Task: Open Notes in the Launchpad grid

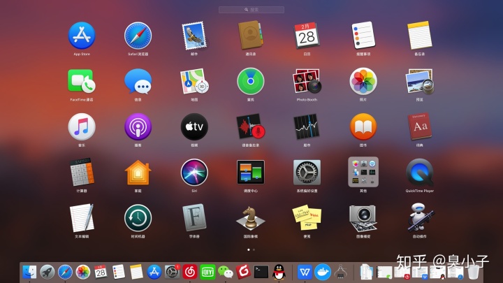Action: [420, 36]
